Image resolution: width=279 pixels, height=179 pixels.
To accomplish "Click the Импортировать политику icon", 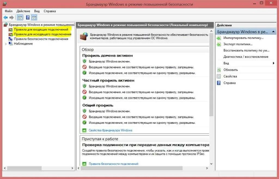I will click(219, 38).
